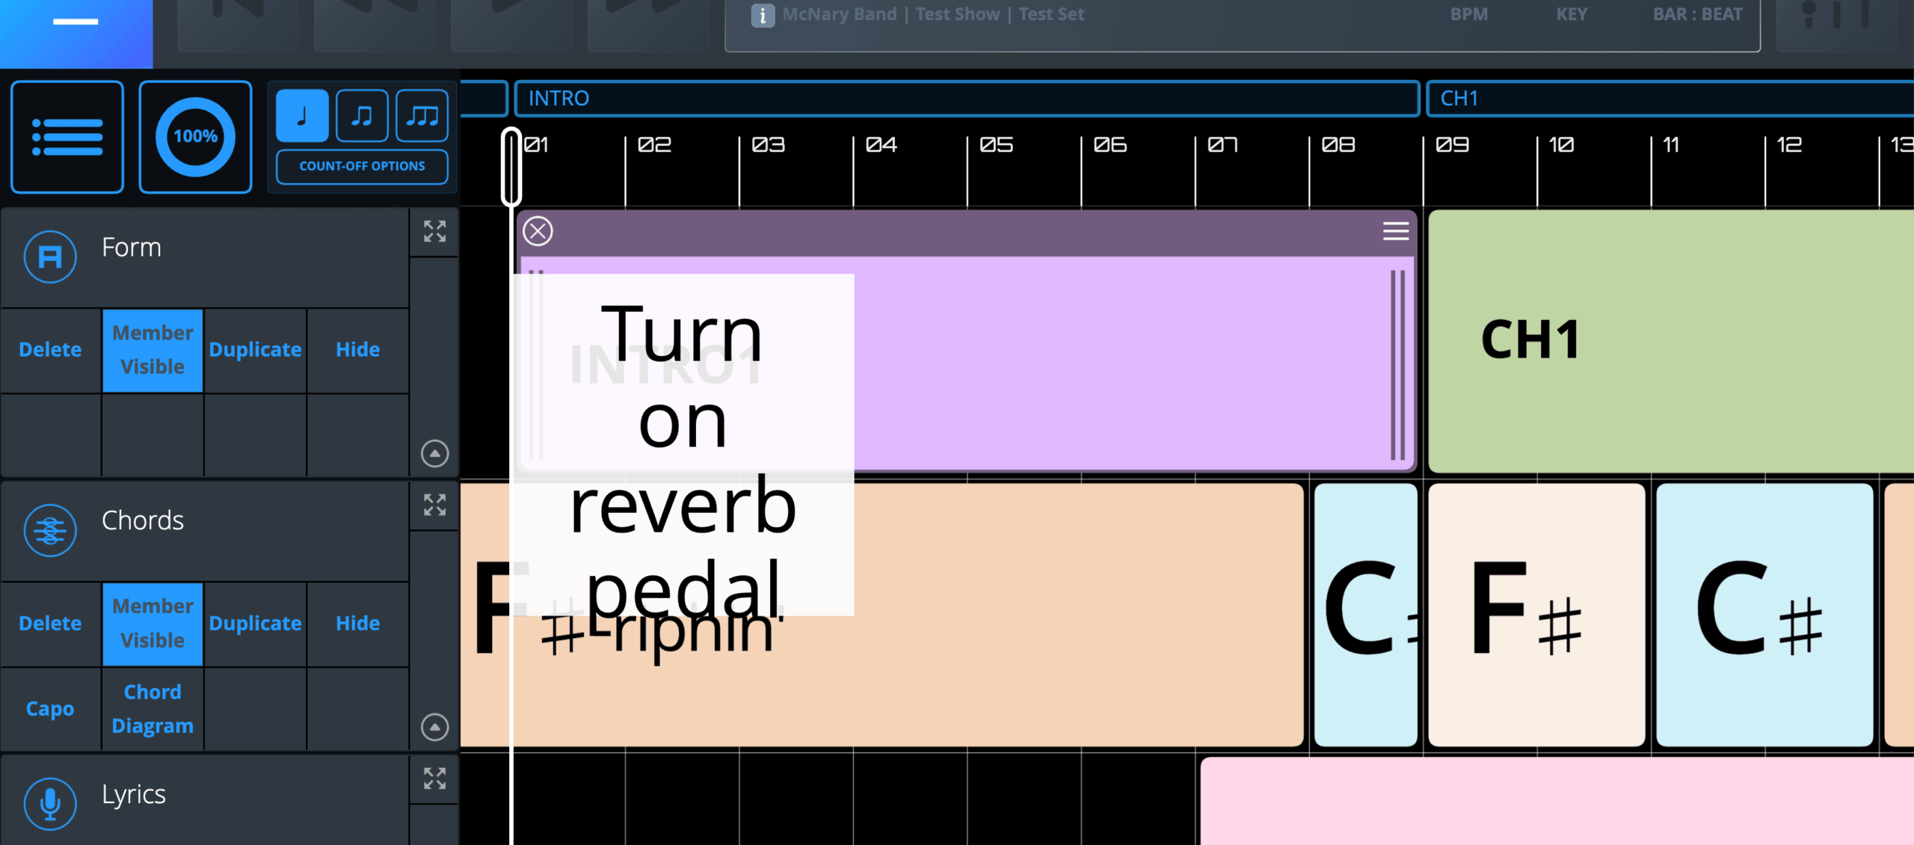Select the C# chord block at bar 11
This screenshot has width=1914, height=845.
[x=1764, y=615]
